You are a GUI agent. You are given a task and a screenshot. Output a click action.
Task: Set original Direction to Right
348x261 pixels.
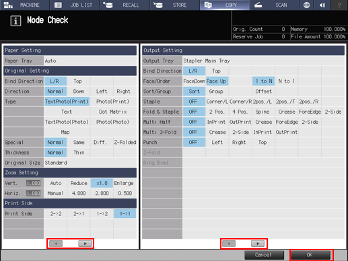pyautogui.click(x=125, y=91)
